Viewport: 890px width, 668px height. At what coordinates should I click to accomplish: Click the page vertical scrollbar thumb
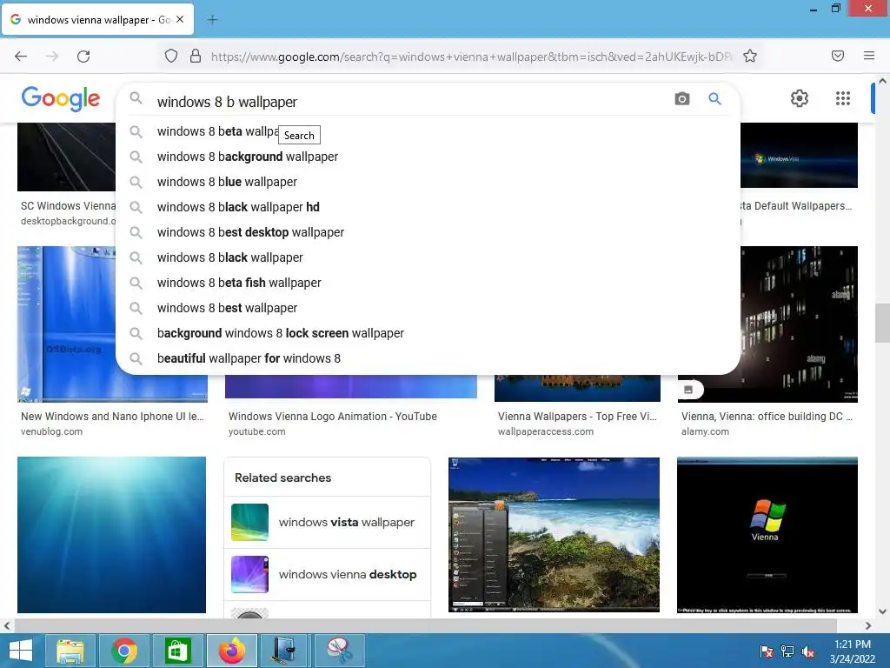tap(882, 323)
